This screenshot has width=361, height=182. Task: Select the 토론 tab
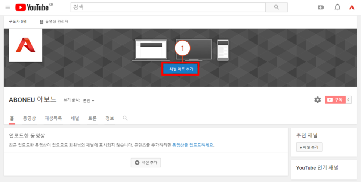click(92, 118)
